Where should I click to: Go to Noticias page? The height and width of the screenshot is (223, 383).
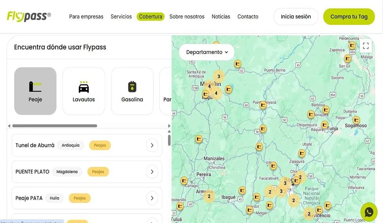tap(221, 16)
